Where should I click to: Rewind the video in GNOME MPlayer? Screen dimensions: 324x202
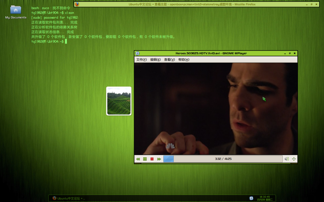138,159
